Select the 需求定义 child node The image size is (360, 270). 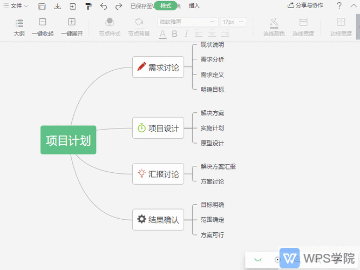pyautogui.click(x=212, y=75)
